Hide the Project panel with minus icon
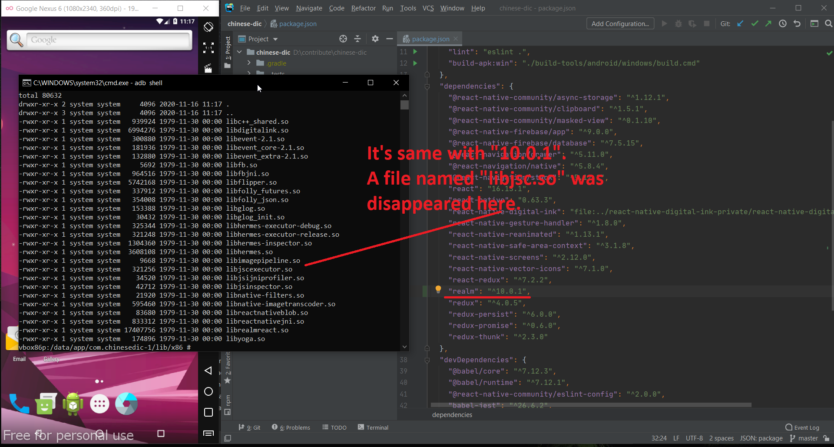 tap(390, 39)
